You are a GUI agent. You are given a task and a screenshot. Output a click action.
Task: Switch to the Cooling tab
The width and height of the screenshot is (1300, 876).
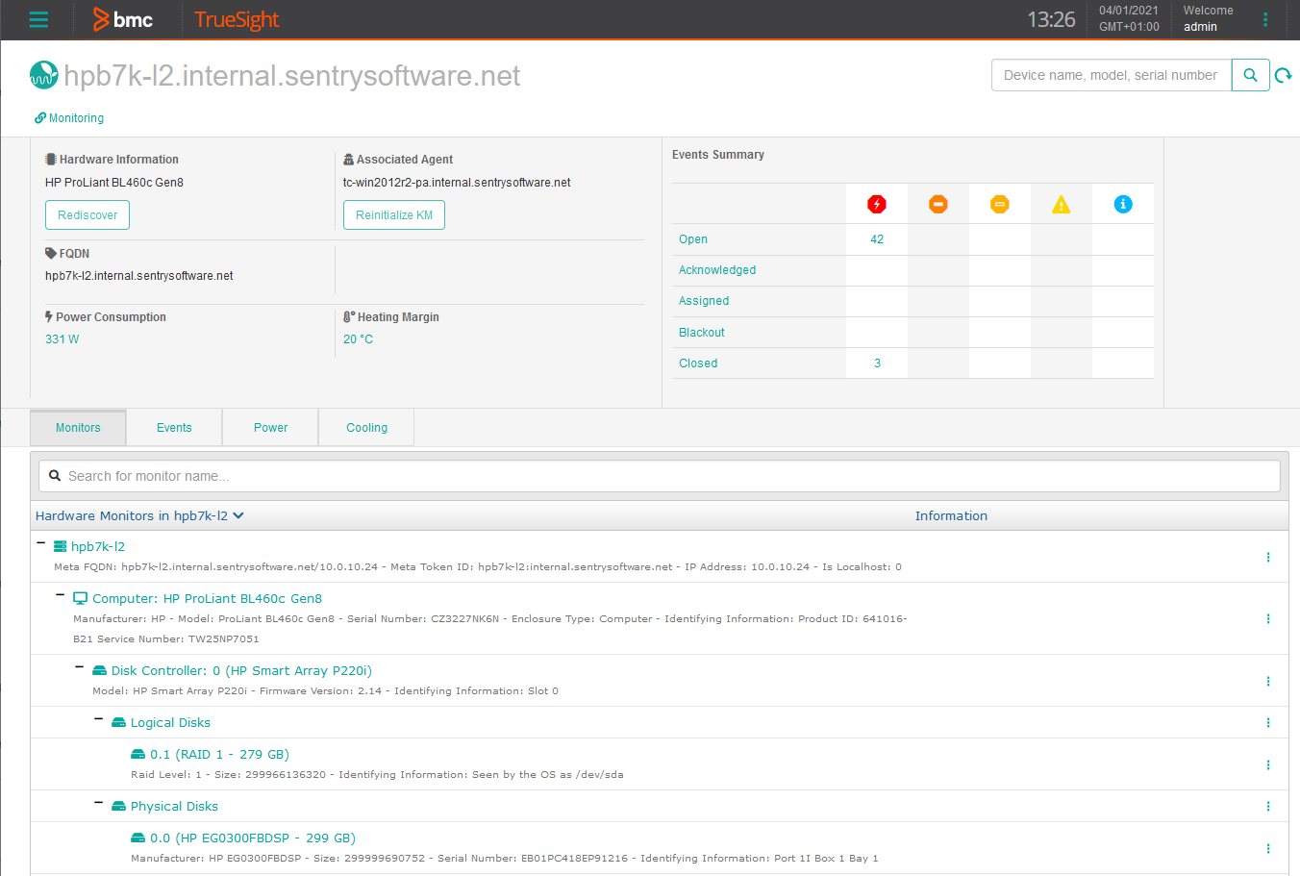(365, 427)
